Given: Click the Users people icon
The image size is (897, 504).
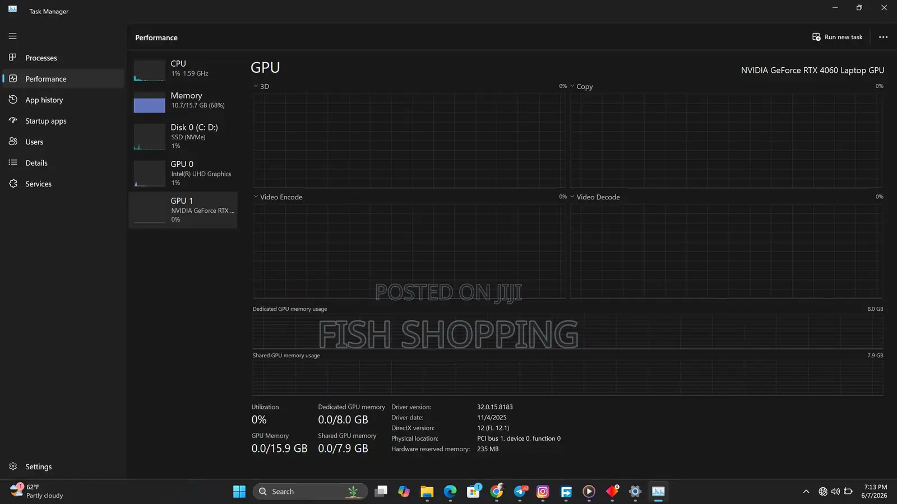Looking at the screenshot, I should (13, 141).
